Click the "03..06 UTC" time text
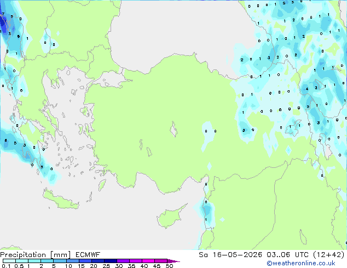Image resolution: width=347 pixels, height=268 pixels. pos(287,255)
